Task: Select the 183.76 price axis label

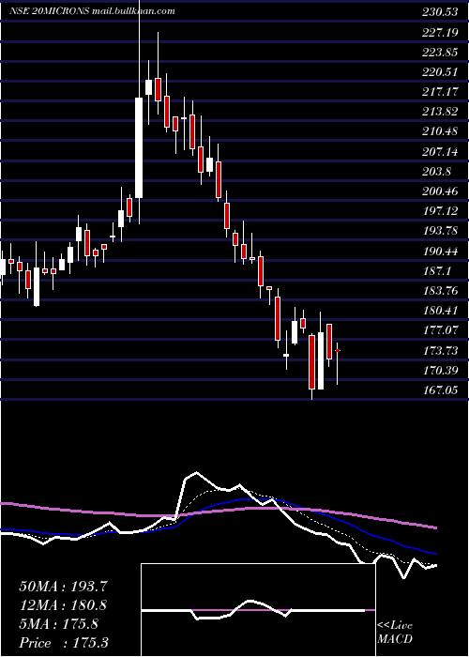Action: pyautogui.click(x=440, y=291)
